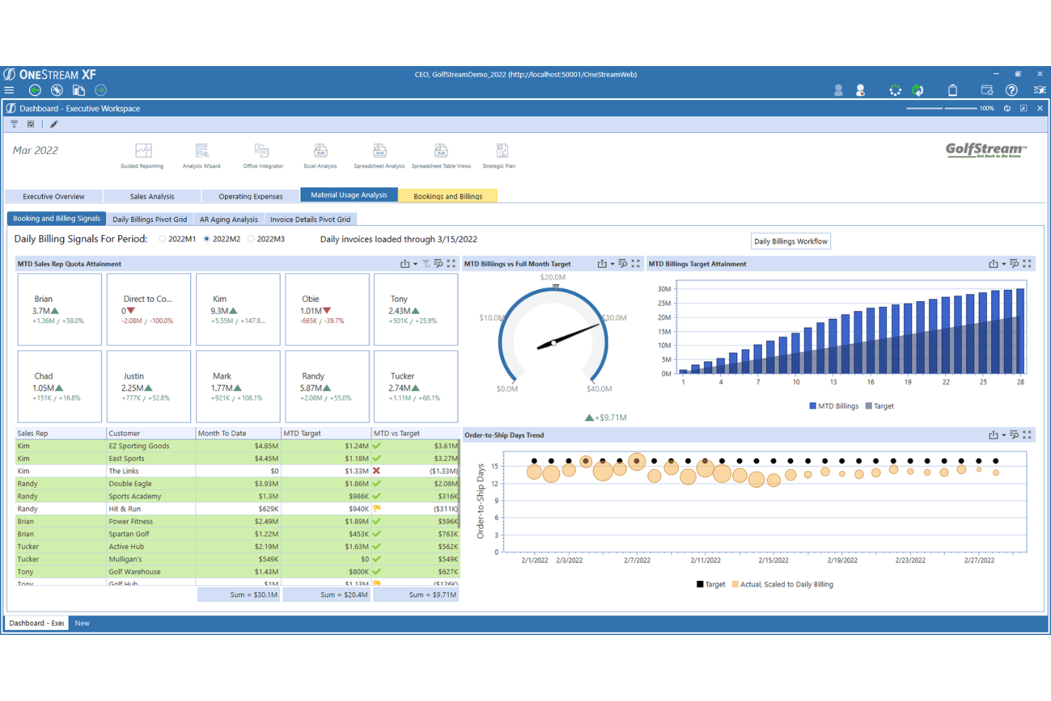Open the pages icon in top toolbar
Image resolution: width=1051 pixels, height=701 pixels.
[x=79, y=90]
